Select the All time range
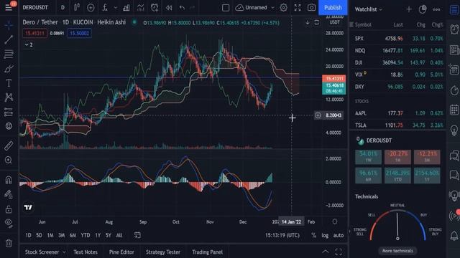This screenshot has width=460, height=258. pos(119,235)
